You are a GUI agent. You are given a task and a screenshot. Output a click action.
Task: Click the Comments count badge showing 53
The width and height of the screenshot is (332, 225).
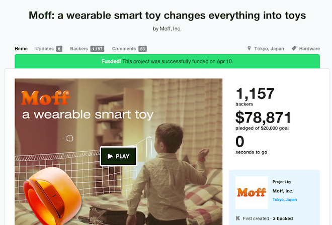(x=142, y=49)
